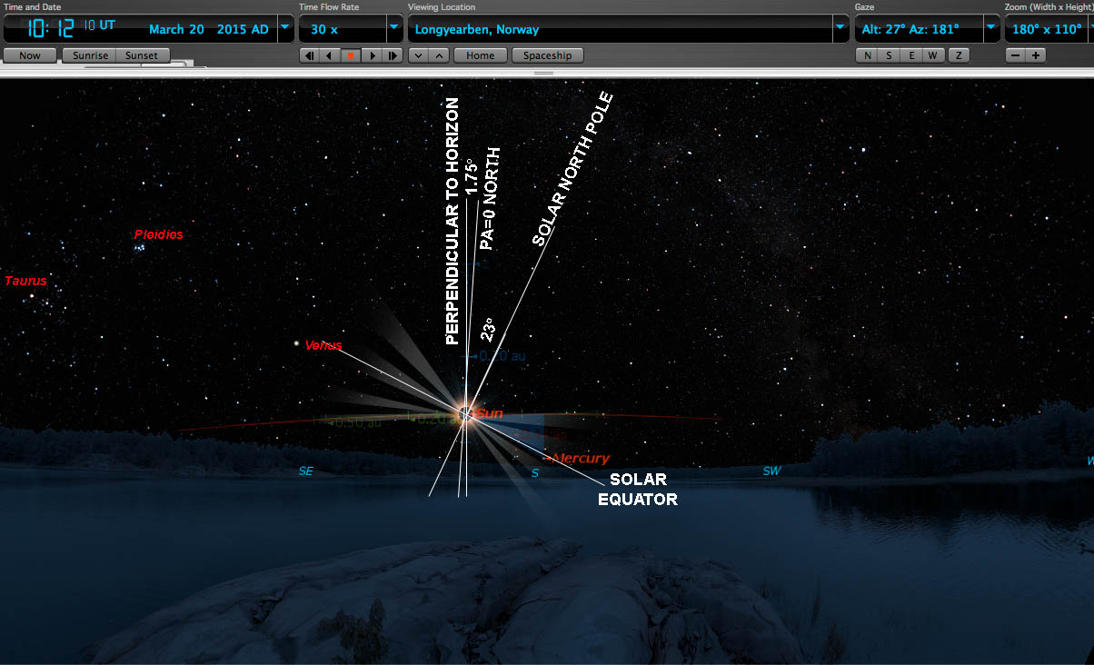Run time backward with reverse play

click(330, 55)
